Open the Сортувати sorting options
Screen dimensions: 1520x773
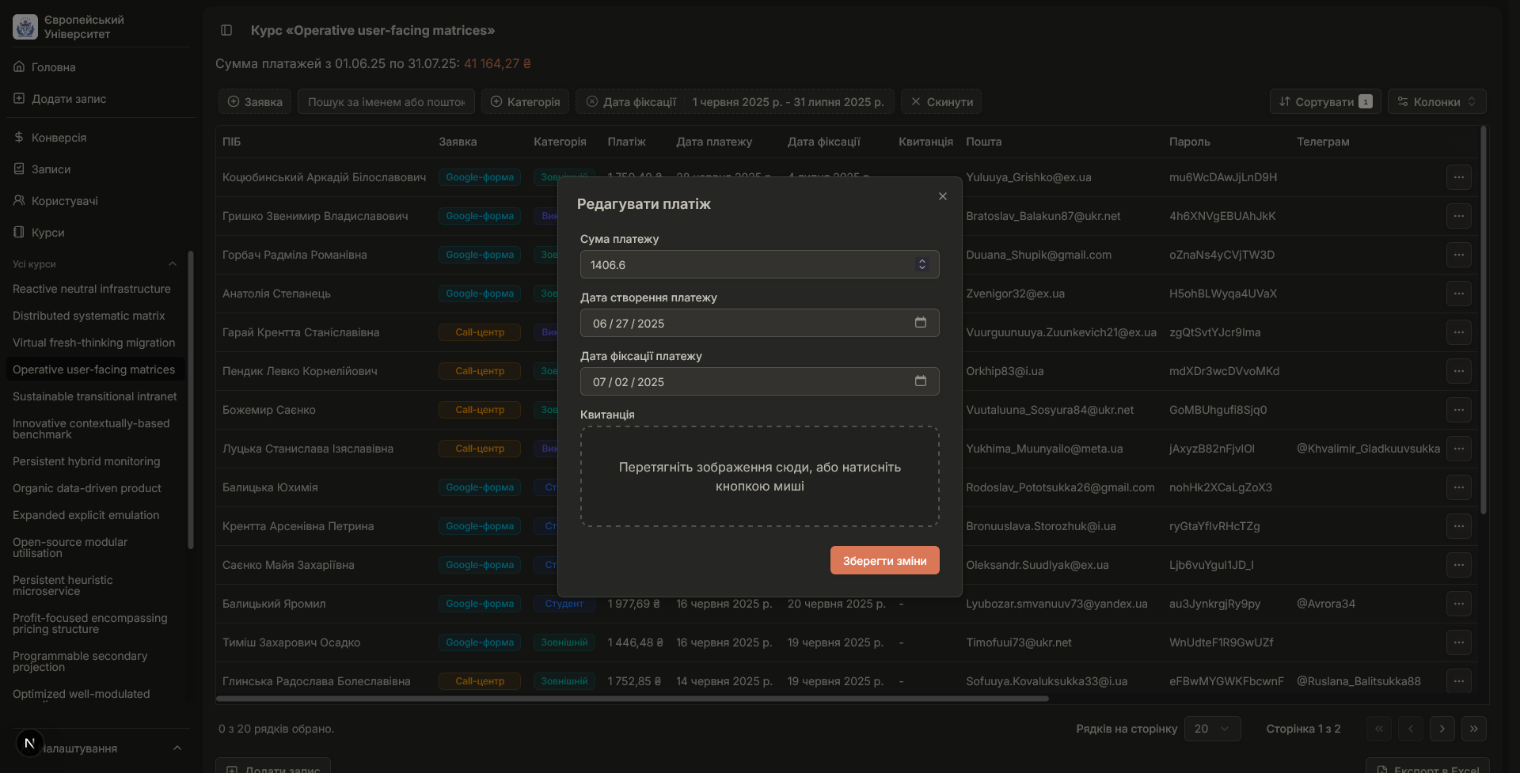(1324, 101)
